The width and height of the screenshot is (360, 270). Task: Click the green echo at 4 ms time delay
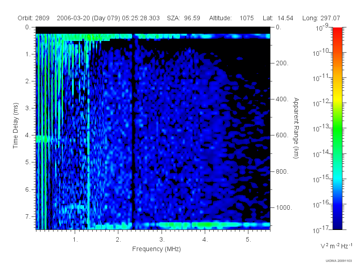click(x=42, y=139)
